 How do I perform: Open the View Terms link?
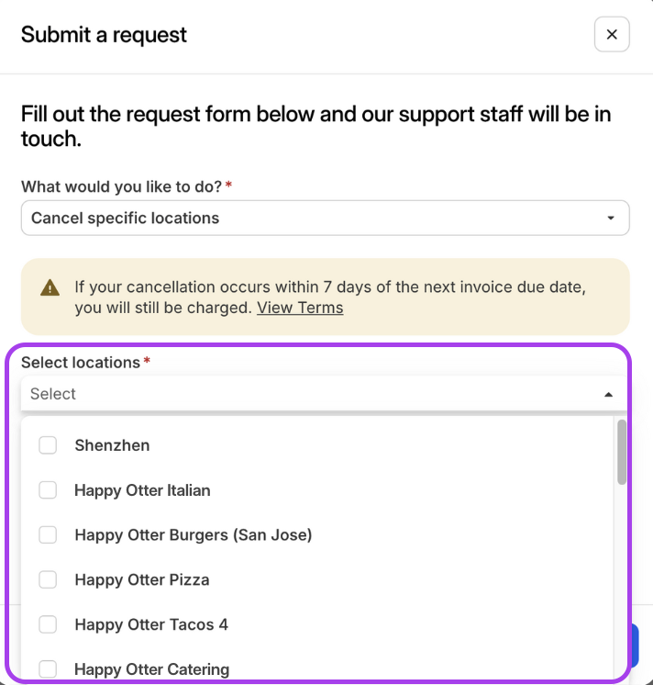(300, 308)
